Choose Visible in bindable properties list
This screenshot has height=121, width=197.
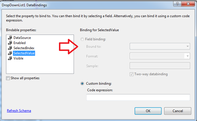(x=18, y=58)
